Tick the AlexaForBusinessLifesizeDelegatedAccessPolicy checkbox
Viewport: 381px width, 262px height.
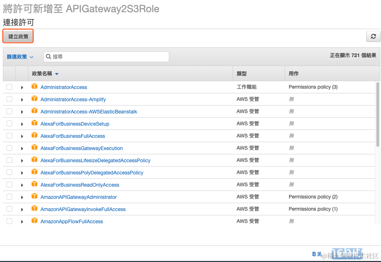pyautogui.click(x=9, y=160)
